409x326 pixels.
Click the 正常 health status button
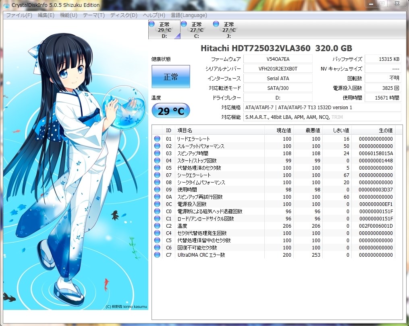point(170,77)
